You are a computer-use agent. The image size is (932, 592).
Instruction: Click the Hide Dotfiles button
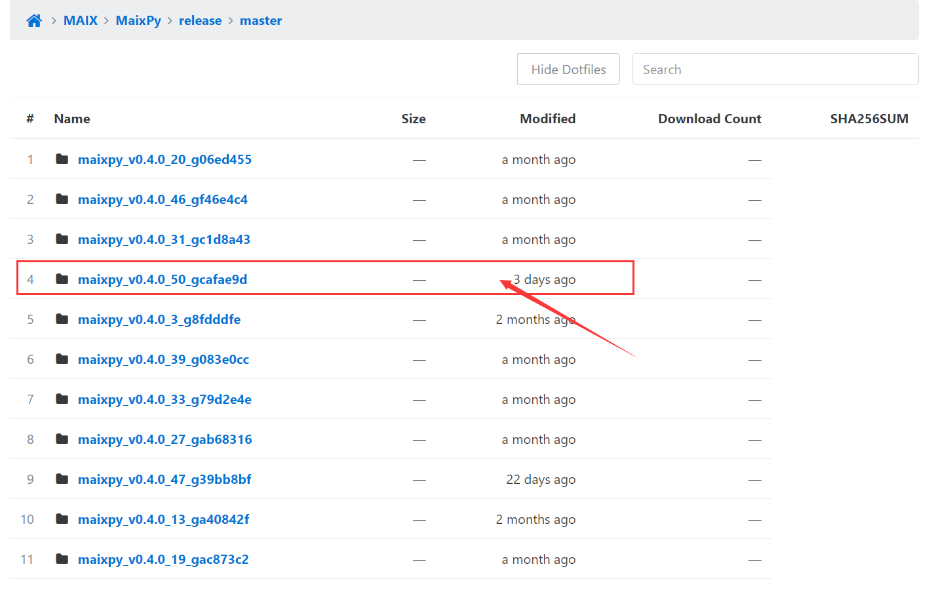(568, 69)
